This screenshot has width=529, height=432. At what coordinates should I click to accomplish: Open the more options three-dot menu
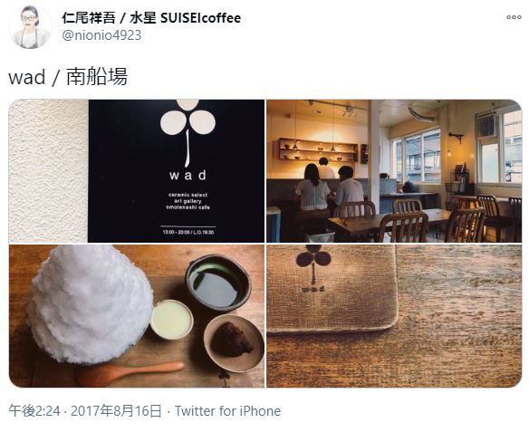514,17
